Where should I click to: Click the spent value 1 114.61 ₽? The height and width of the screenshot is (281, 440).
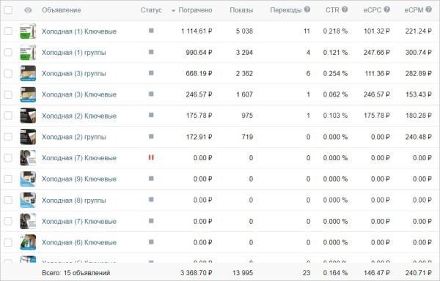197,31
